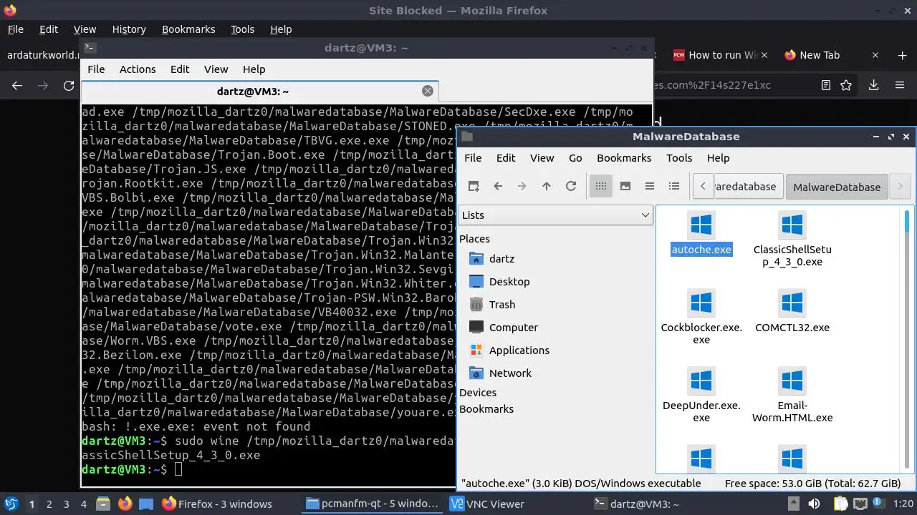Screen dimensions: 917x515
Task: Open the terminal Edit menu
Action: pyautogui.click(x=180, y=69)
